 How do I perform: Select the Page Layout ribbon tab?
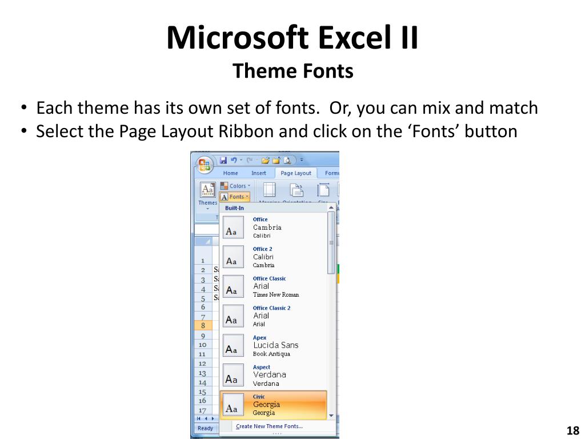click(x=296, y=173)
